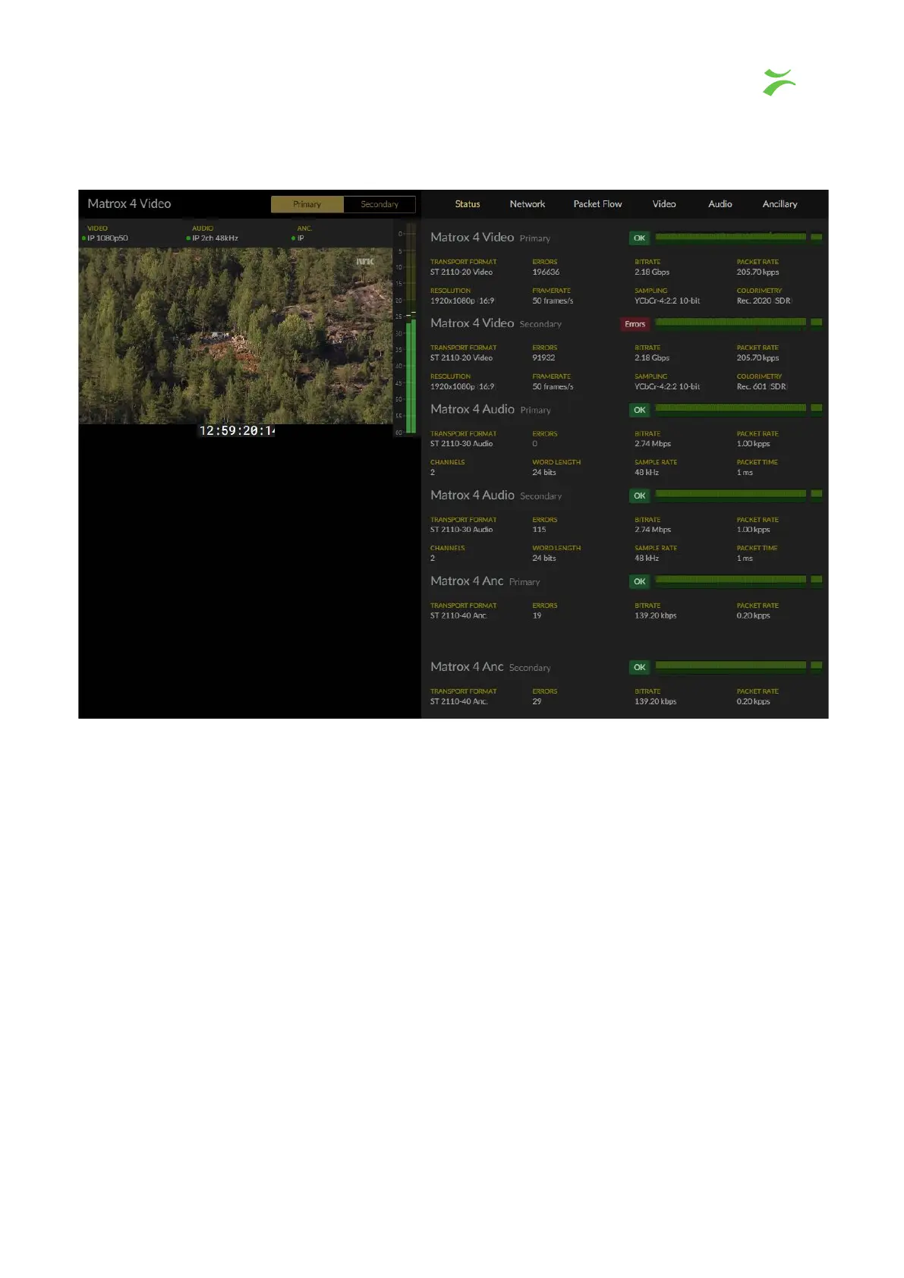Click the 'Matrox 4 Video' panel title
Viewport: 904px width, 1278px height.
click(x=129, y=203)
